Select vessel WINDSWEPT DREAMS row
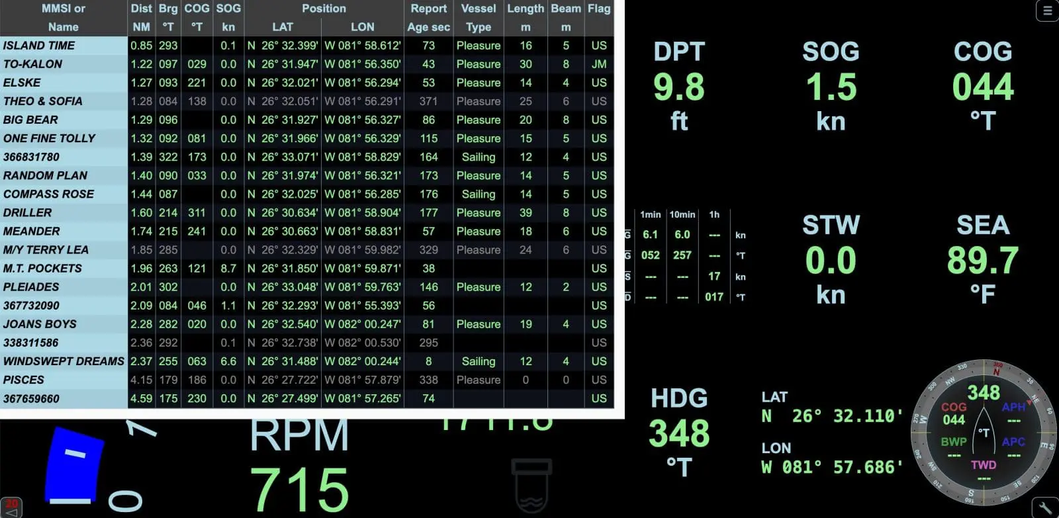The image size is (1059, 518). click(306, 361)
